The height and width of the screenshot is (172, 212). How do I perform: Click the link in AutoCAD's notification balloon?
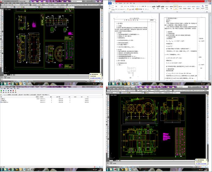click(95, 78)
